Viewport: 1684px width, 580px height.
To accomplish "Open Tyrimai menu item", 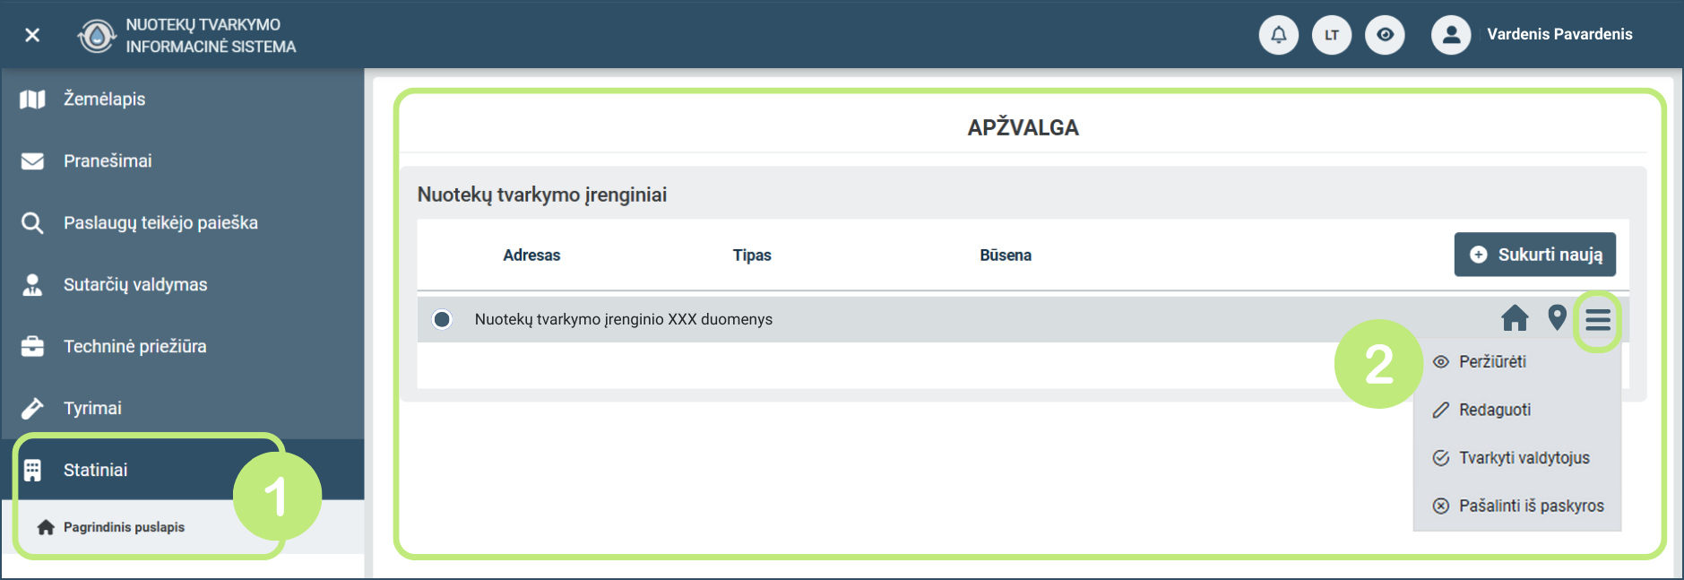I will pos(183,408).
